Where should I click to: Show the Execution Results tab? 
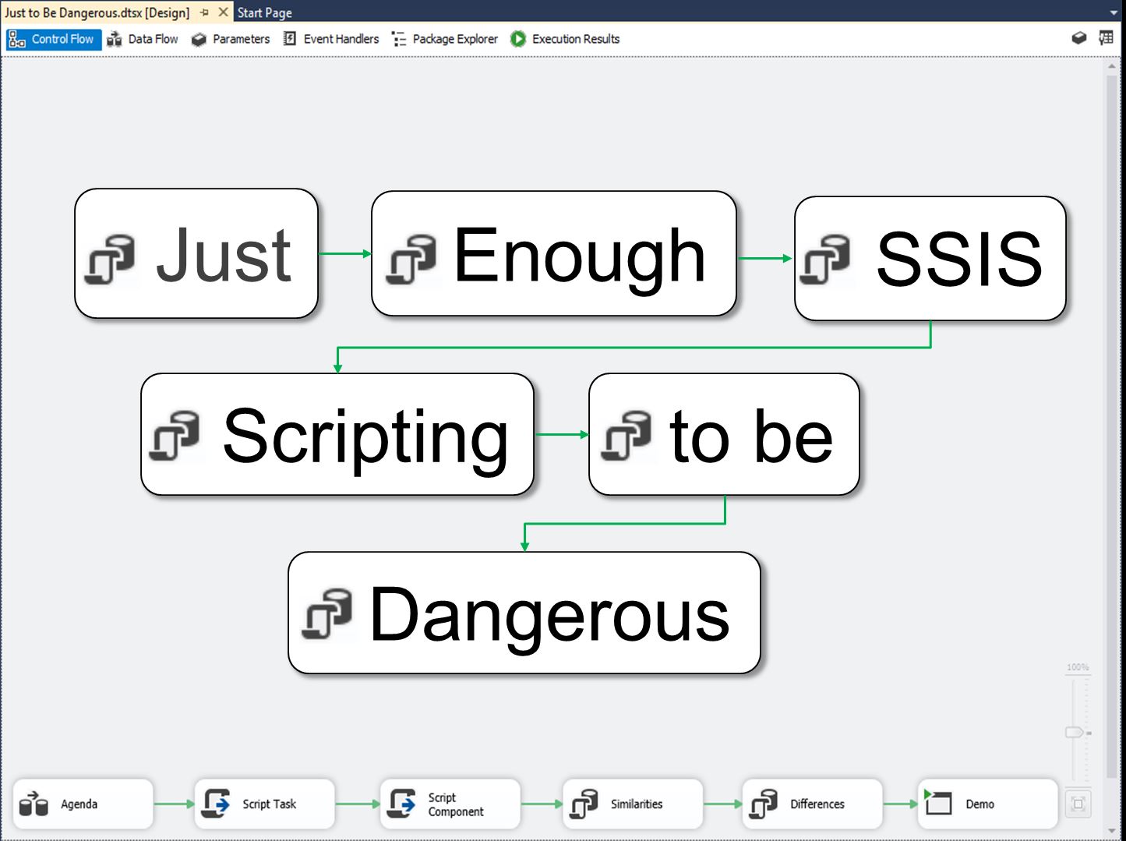click(565, 39)
